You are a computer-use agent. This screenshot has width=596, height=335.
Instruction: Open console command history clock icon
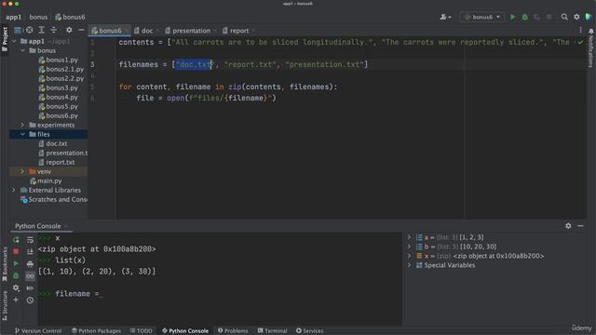30,300
